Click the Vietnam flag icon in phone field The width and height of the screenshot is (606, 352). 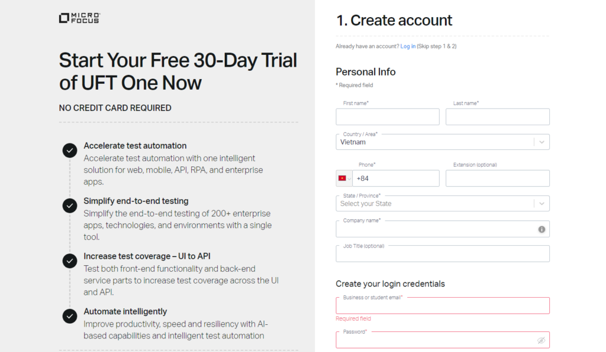[341, 178]
